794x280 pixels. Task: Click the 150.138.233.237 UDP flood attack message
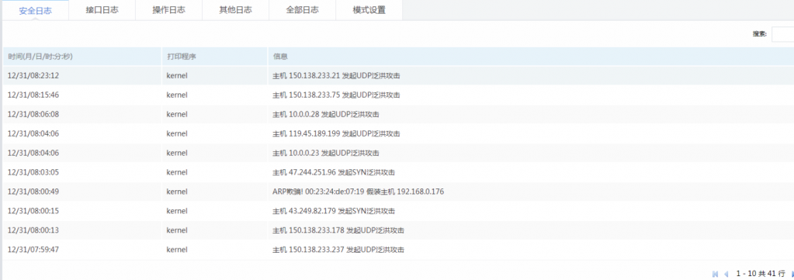click(x=338, y=250)
